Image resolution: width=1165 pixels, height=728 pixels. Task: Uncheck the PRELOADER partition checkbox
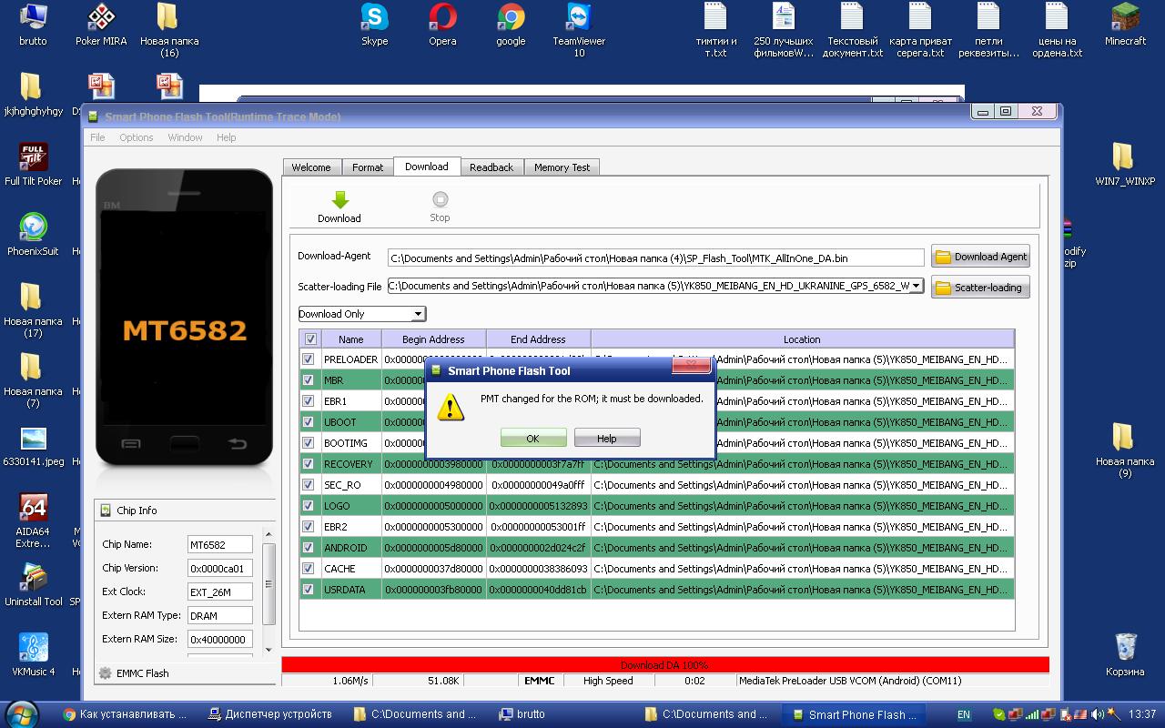coord(309,359)
